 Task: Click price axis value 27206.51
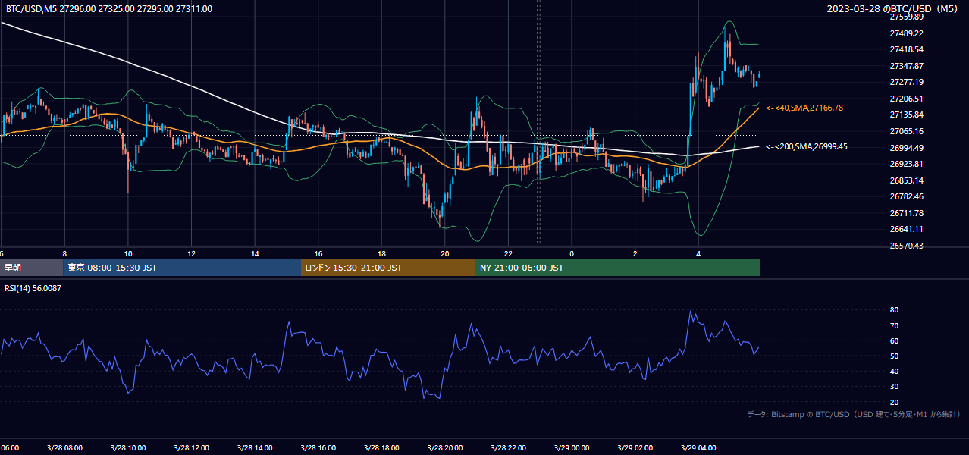906,99
